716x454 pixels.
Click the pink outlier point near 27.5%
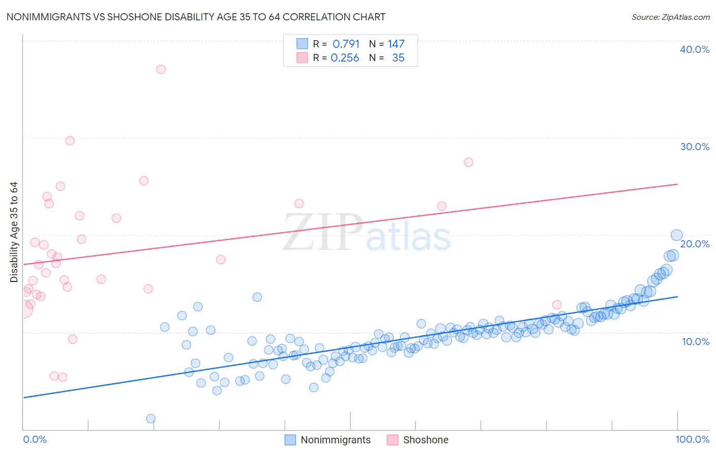(469, 162)
